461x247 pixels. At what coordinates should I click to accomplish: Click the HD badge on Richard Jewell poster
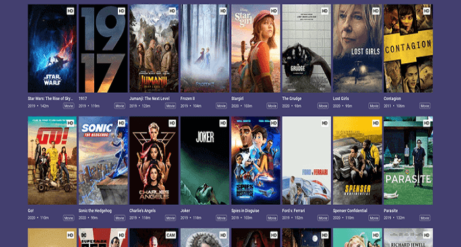click(426, 235)
